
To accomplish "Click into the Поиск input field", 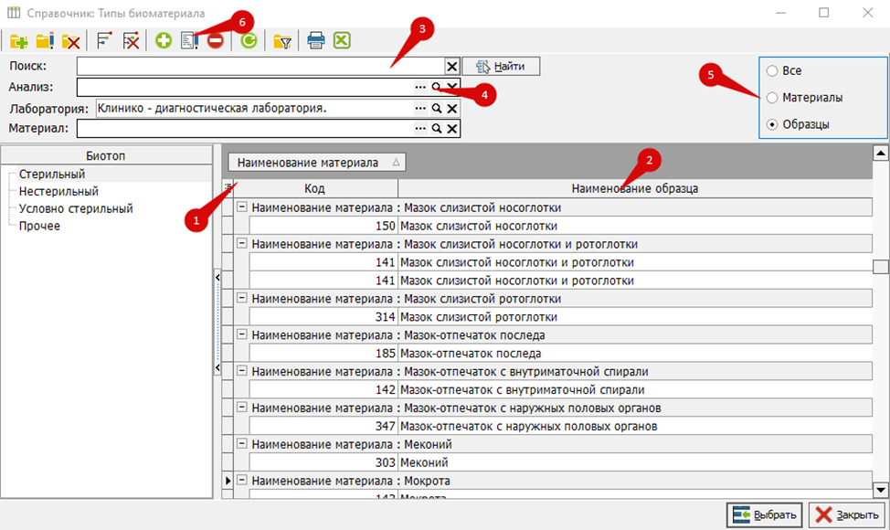I will tap(260, 67).
